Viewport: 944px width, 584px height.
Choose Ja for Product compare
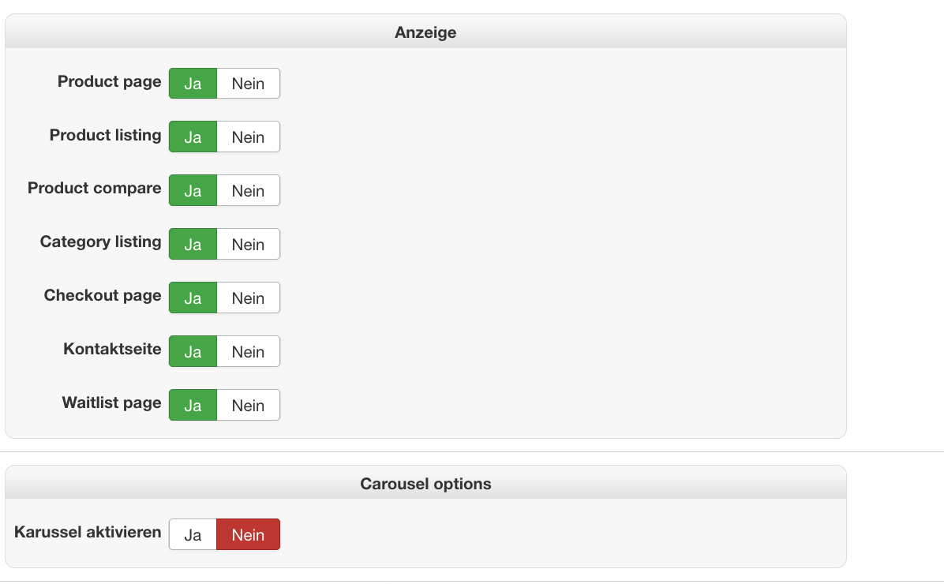click(x=193, y=191)
